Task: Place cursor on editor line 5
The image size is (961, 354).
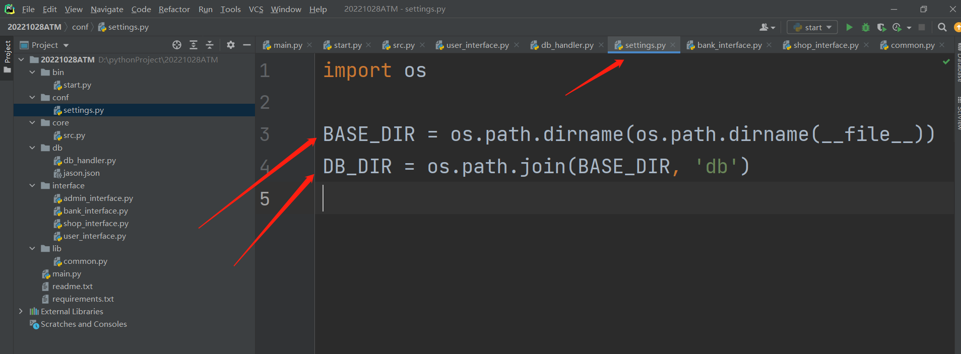Action: (635, 198)
